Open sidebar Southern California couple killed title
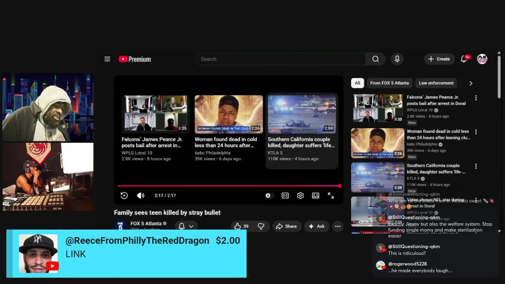The height and width of the screenshot is (284, 505). (x=436, y=169)
